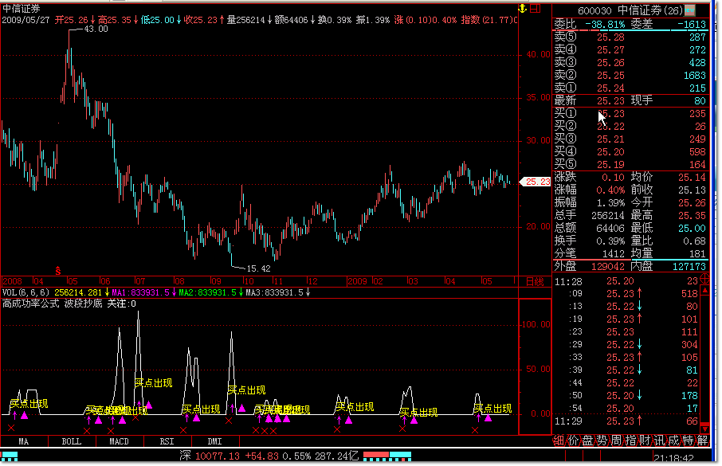This screenshot has width=722, height=466.
Task: Click the 21:18:42 clock in status bar
Action: point(673,459)
